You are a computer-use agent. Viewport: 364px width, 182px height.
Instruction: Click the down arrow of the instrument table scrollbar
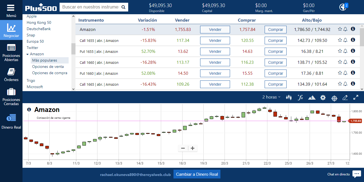click(x=362, y=89)
